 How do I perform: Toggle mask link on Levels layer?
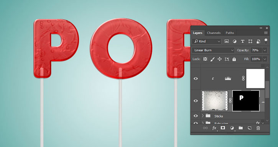click(x=243, y=78)
